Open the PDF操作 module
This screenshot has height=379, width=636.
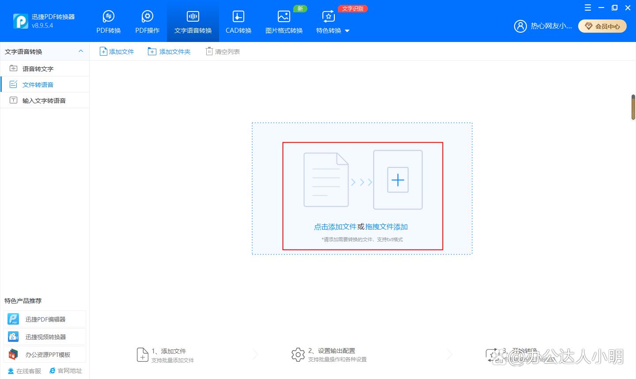(147, 22)
